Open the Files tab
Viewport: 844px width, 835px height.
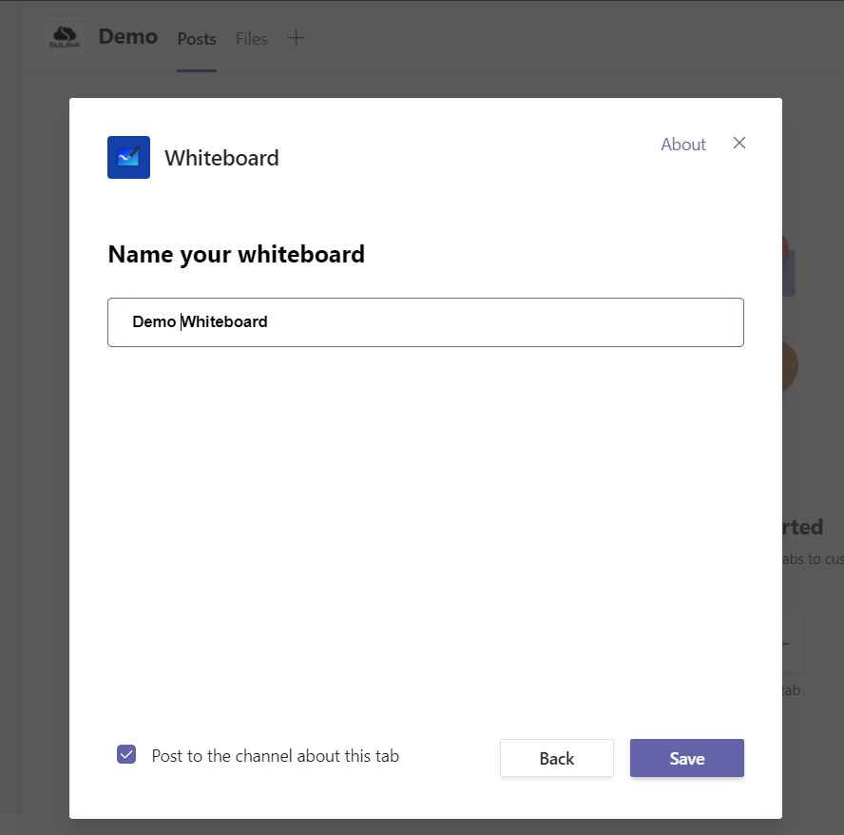click(252, 39)
